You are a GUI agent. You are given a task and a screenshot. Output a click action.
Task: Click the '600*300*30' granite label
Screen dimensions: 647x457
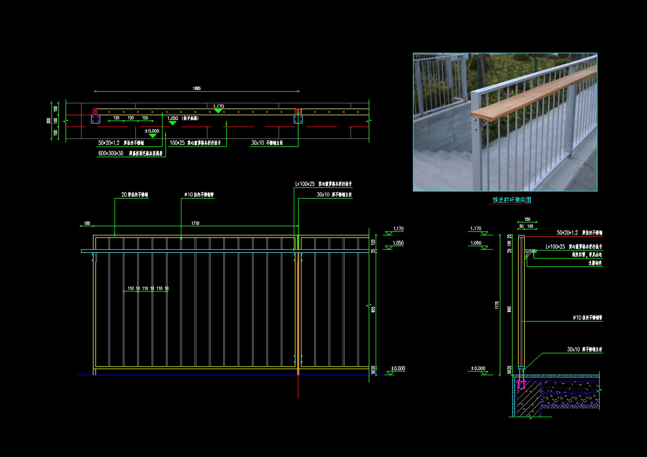click(131, 154)
